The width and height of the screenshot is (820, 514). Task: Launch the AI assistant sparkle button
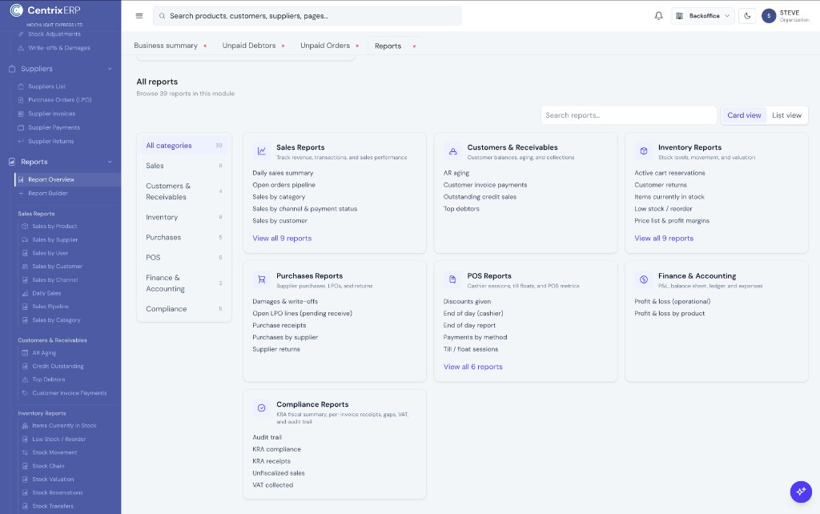801,492
